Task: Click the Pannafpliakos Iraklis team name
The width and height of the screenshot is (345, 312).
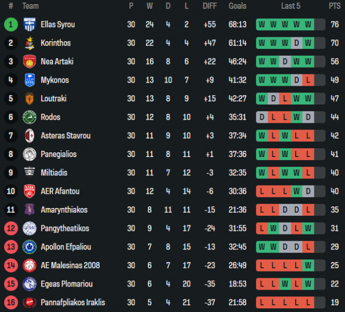Action: [73, 303]
